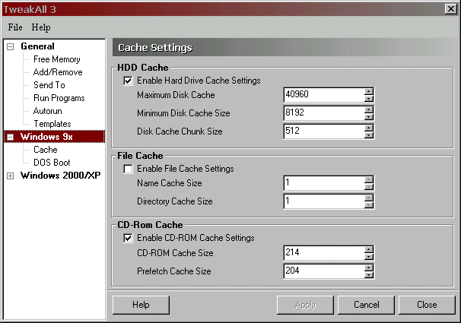This screenshot has width=461, height=323.
Task: Open the DOS Boot page
Action: pos(52,163)
